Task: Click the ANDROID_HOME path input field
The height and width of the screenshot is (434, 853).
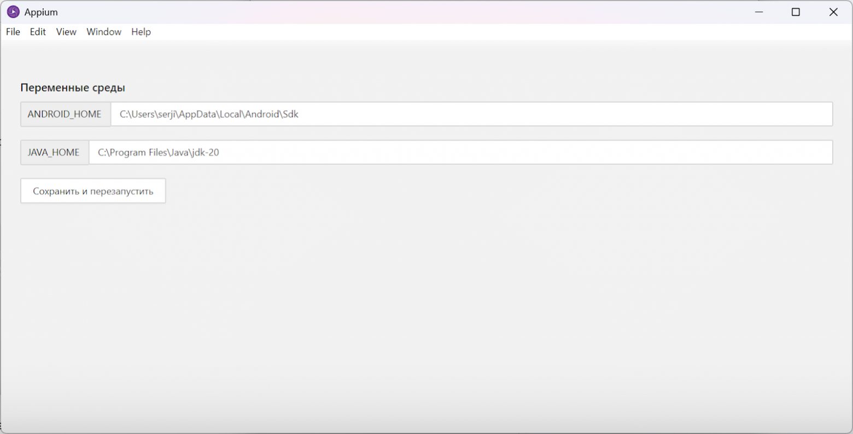Action: click(471, 114)
